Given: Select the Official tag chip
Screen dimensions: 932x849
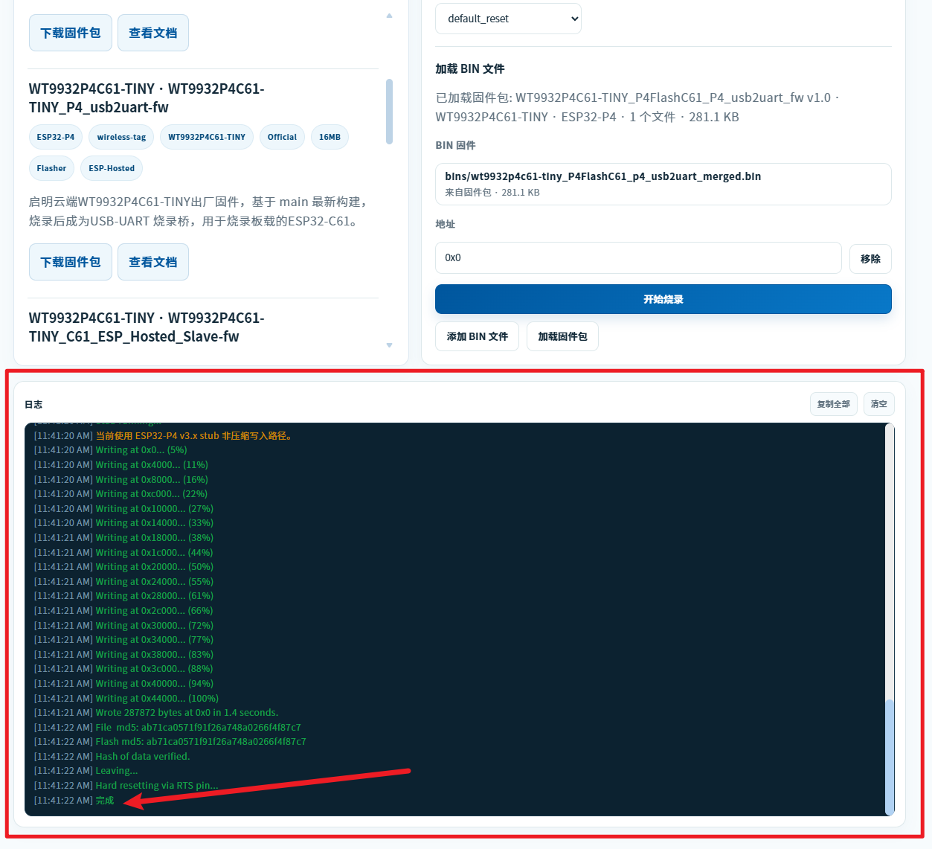Looking at the screenshot, I should point(282,137).
